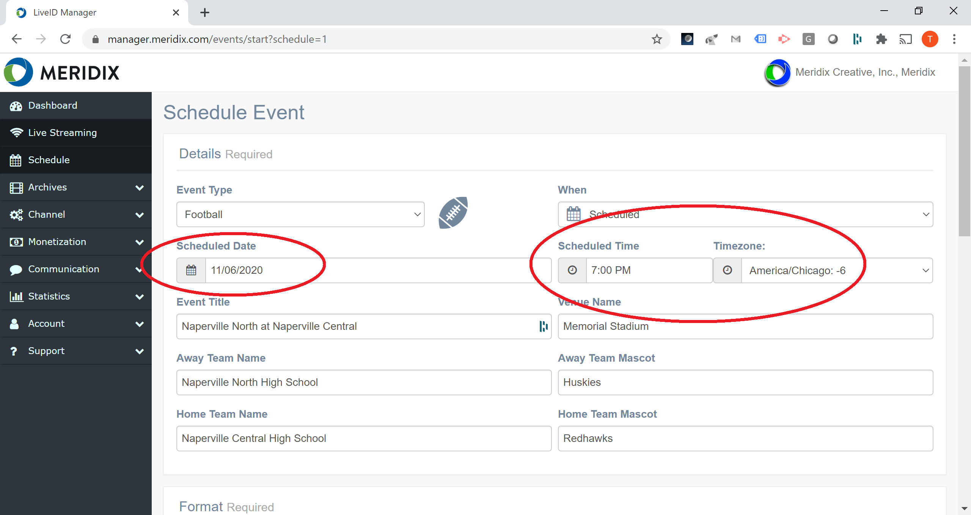Open the Chrome extensions puzzle icon
Image resolution: width=971 pixels, height=515 pixels.
(x=881, y=39)
